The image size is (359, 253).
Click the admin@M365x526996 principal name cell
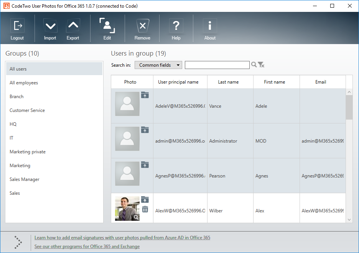(x=180, y=141)
